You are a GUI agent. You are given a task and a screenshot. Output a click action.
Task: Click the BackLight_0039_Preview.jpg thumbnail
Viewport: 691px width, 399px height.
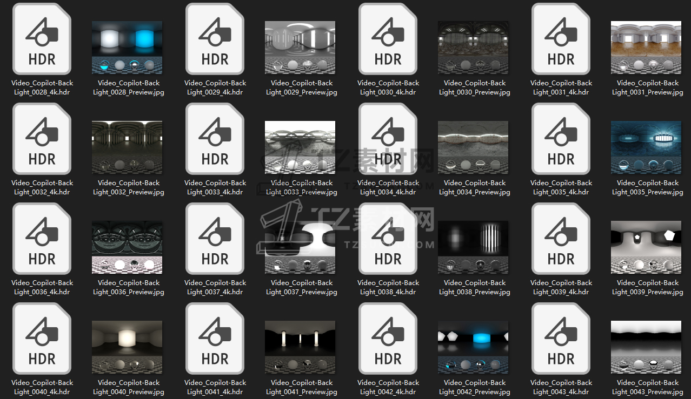pyautogui.click(x=646, y=247)
